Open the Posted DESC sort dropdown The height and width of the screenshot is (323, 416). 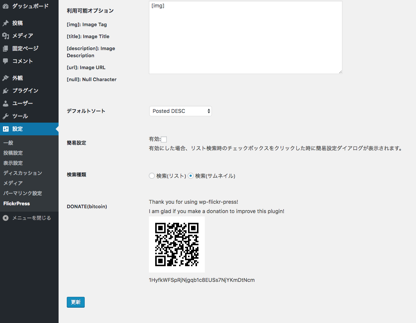click(181, 111)
